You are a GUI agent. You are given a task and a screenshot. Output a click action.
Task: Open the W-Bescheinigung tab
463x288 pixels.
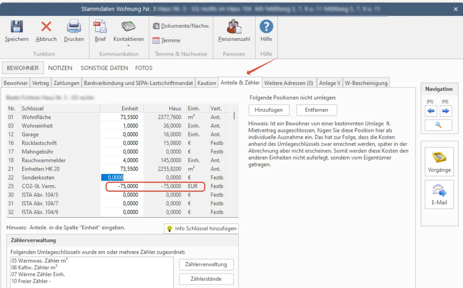(x=366, y=83)
